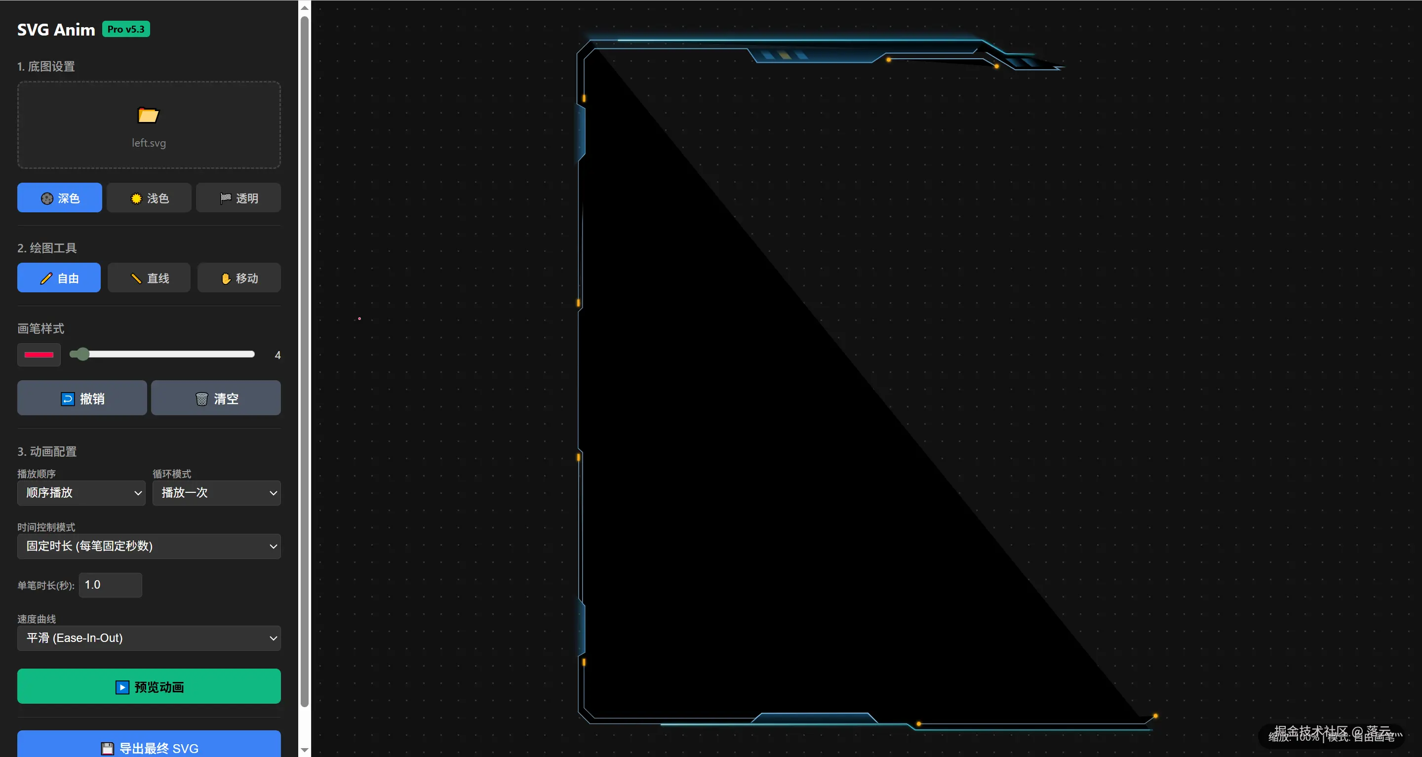Open the red brush color swatch
This screenshot has width=1422, height=757.
[x=39, y=355]
